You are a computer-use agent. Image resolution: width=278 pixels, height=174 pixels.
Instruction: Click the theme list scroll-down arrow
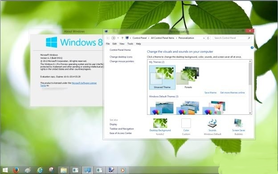pyautogui.click(x=250, y=113)
